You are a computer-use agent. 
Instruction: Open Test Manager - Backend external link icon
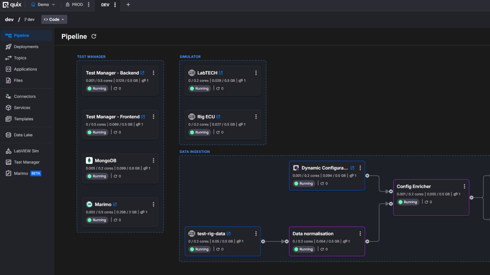coord(142,73)
